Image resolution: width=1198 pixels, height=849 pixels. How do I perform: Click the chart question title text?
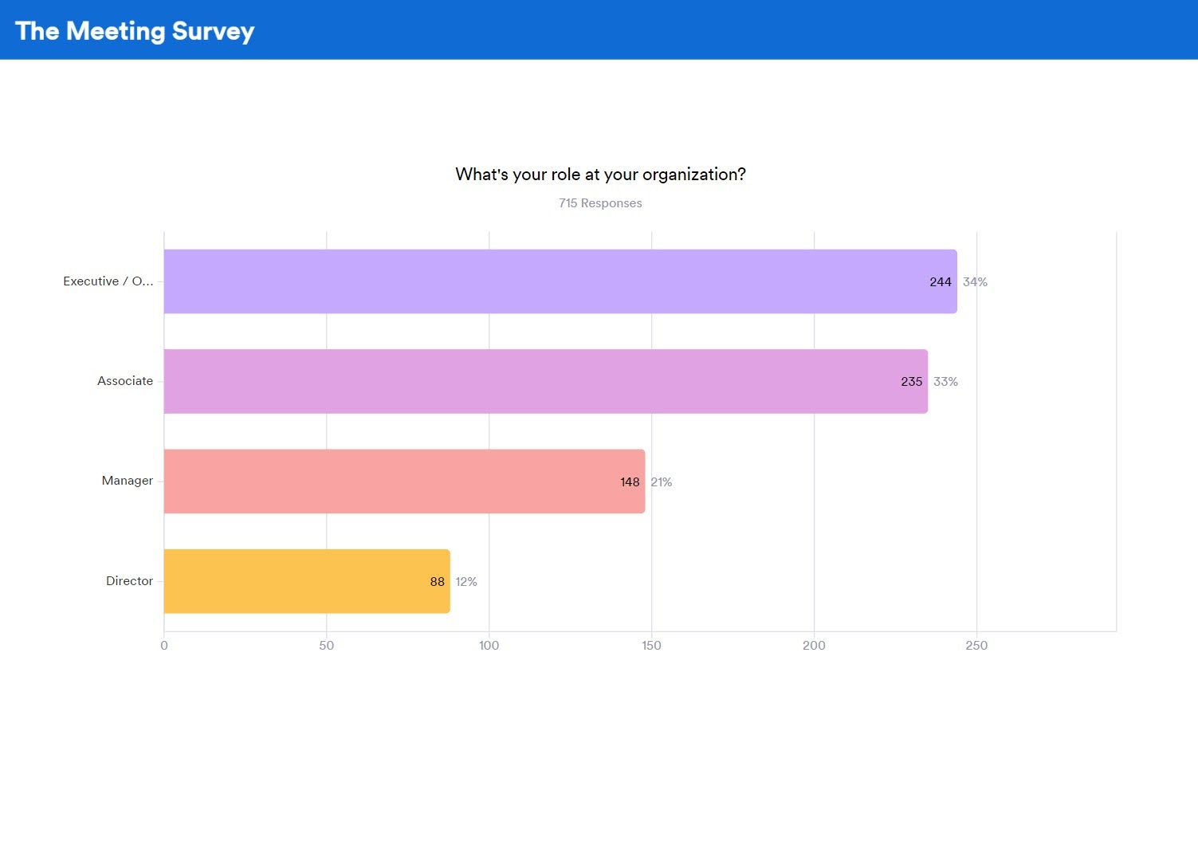[600, 175]
